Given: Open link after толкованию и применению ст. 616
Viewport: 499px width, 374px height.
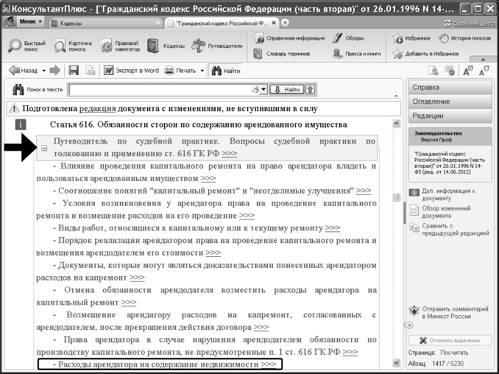Looking at the screenshot, I should coord(229,153).
